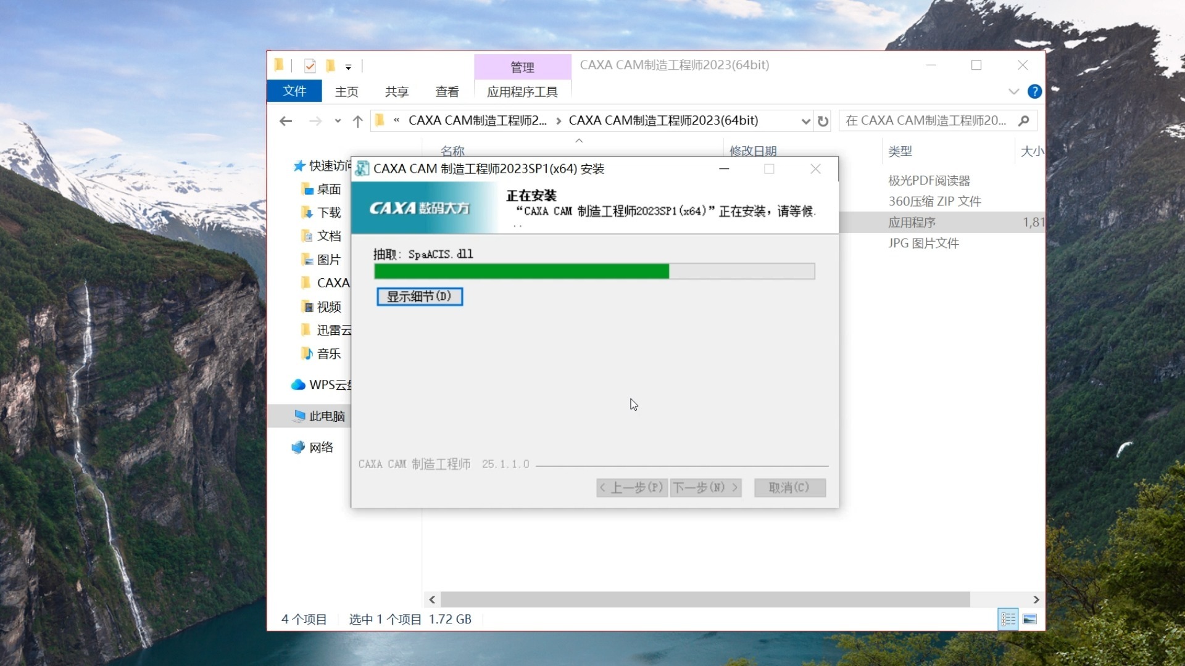
Task: Open the 应用程序工具 ribbon tab
Action: [522, 92]
